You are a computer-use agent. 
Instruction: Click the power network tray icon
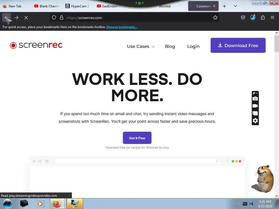pyautogui.click(x=251, y=204)
